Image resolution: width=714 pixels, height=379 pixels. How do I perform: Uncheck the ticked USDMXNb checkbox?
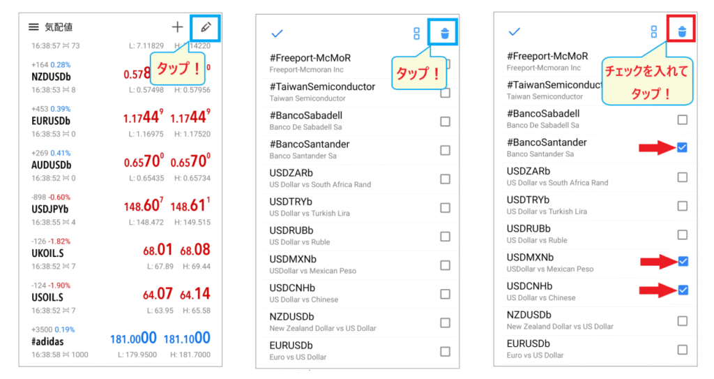click(x=683, y=262)
